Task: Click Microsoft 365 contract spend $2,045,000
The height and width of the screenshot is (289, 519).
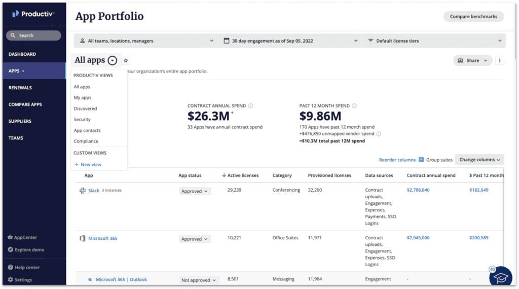Action: (418, 238)
